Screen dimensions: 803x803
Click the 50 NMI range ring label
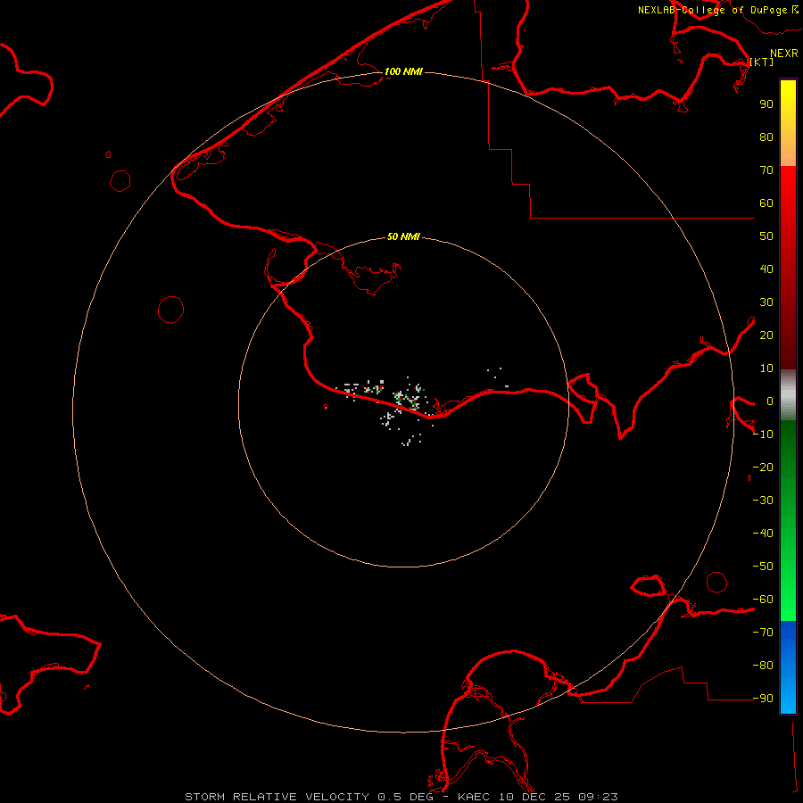coord(403,236)
